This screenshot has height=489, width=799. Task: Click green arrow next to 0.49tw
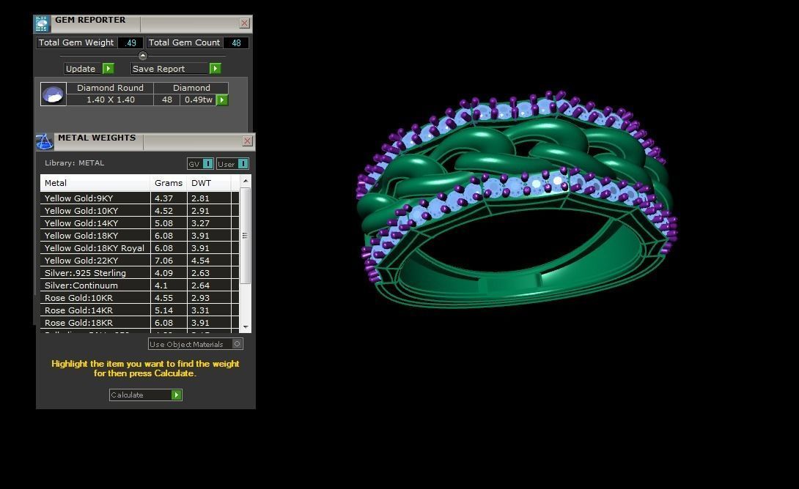click(222, 100)
